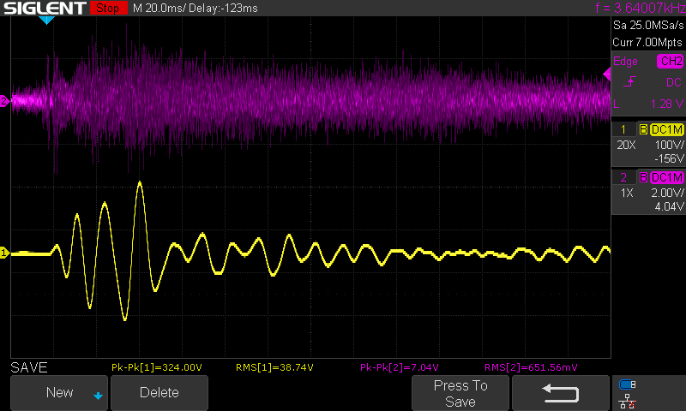The width and height of the screenshot is (686, 411).
Task: Click the 2.00V/ vertical scale value
Action: (x=667, y=193)
